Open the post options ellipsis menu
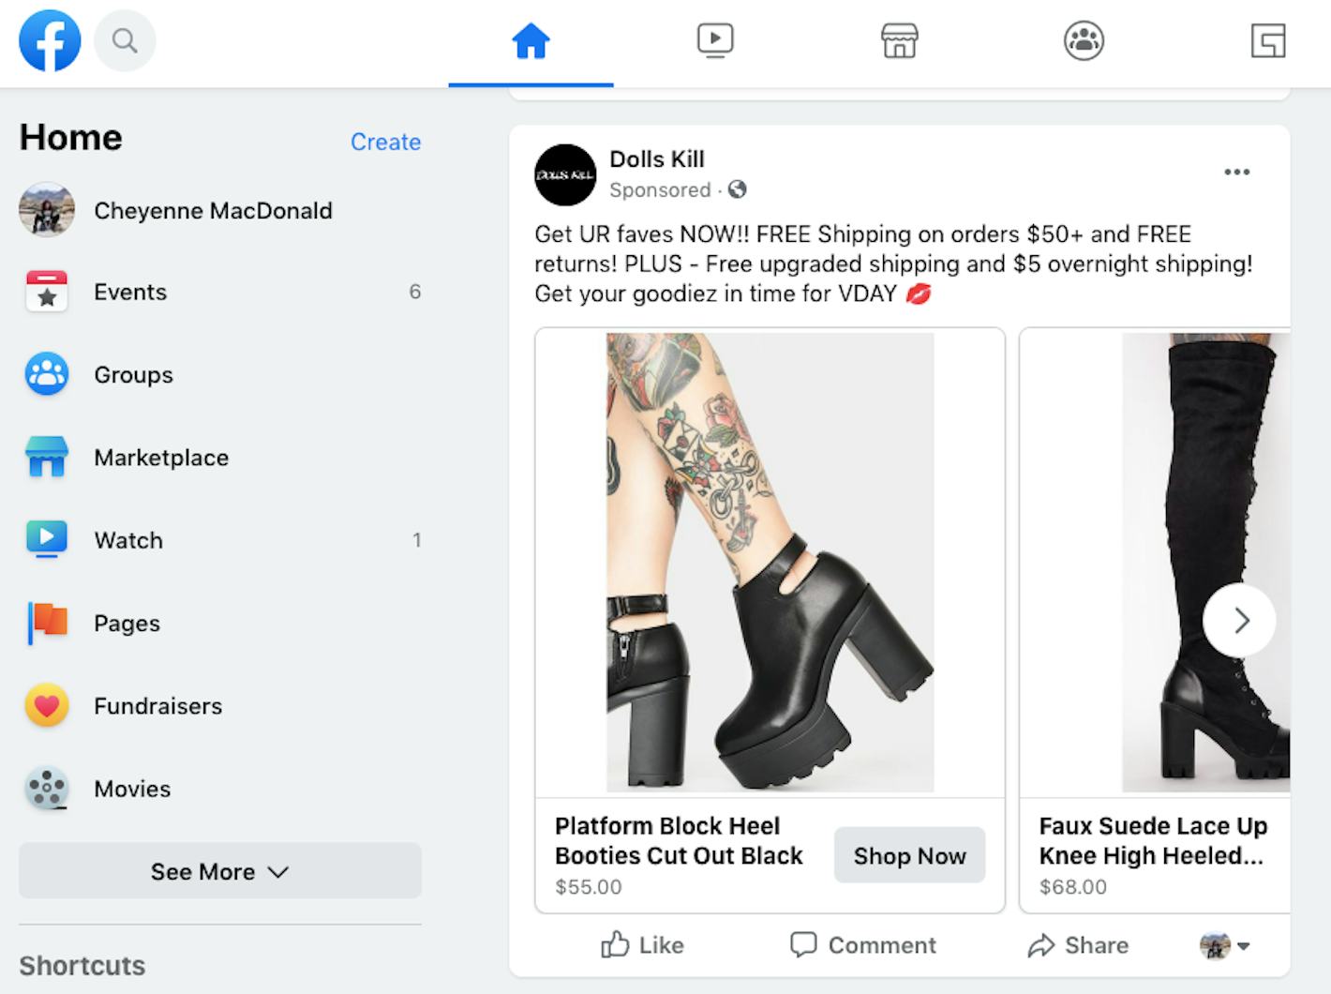This screenshot has height=994, width=1331. [x=1237, y=172]
